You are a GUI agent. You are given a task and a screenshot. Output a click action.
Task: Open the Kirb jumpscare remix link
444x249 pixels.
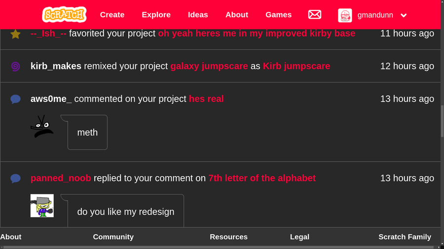pyautogui.click(x=296, y=66)
